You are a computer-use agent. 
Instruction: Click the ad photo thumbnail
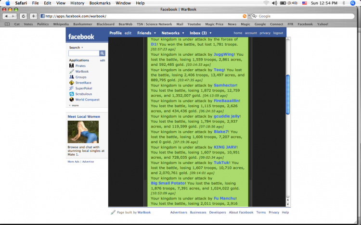83,132
